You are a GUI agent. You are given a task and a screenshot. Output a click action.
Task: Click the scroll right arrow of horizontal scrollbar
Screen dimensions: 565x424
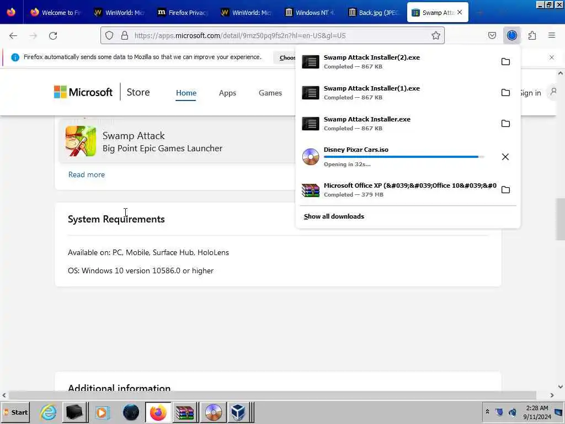coord(552,395)
